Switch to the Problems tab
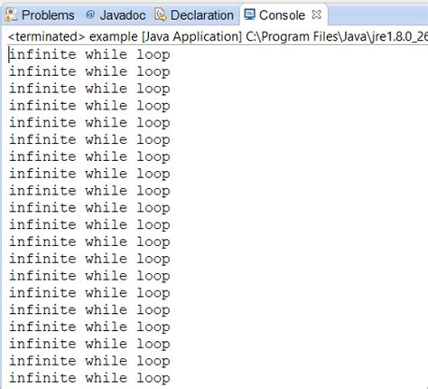The image size is (428, 389). 40,15
